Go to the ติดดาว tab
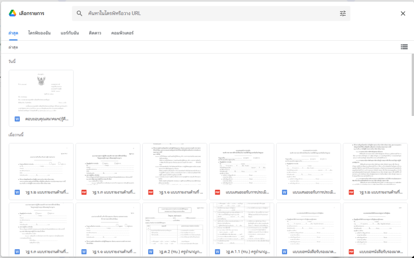 click(95, 33)
